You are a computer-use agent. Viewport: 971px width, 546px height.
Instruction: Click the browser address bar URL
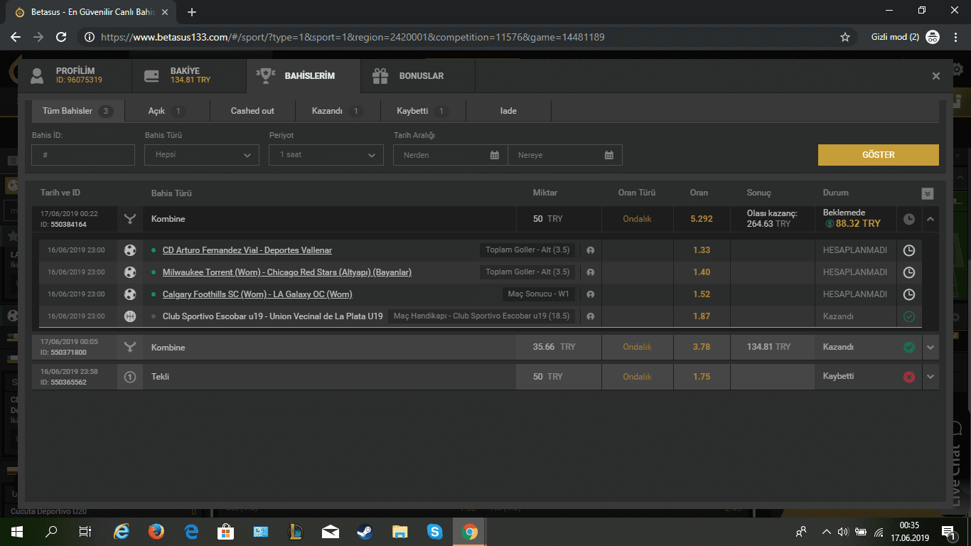(353, 37)
